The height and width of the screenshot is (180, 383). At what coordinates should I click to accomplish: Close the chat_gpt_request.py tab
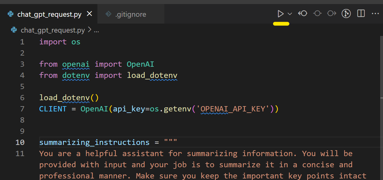(x=89, y=14)
